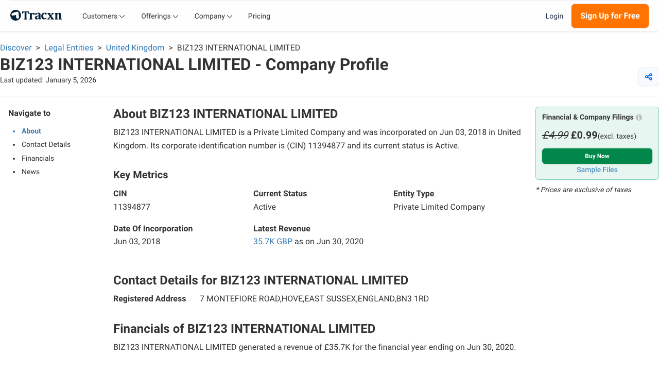Open the Sample Files link
The image size is (659, 371).
(597, 170)
